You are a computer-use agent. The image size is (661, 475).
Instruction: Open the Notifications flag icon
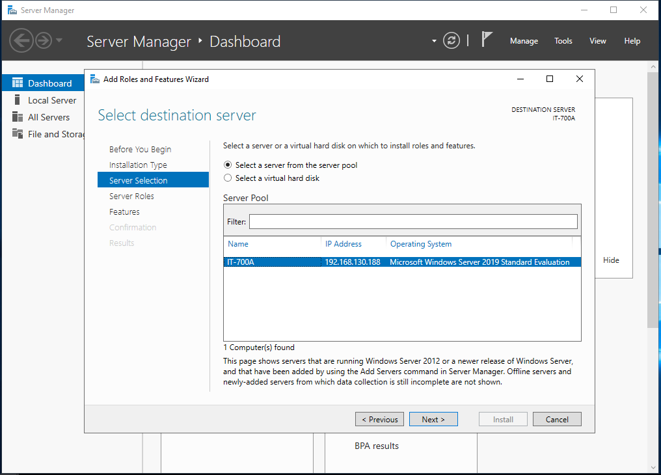(487, 40)
